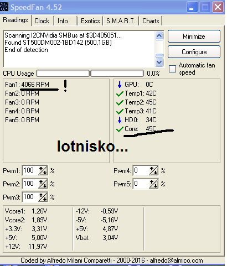Viewport: 227px width, 266px height.
Task: Click the Minimize button in Readings panel
Action: click(194, 36)
